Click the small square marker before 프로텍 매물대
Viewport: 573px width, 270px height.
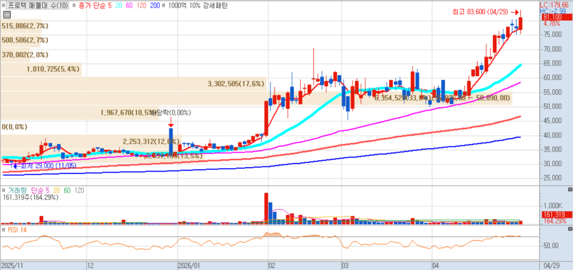[4, 6]
